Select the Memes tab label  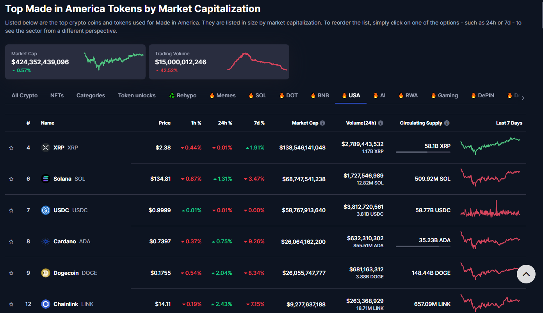[226, 95]
